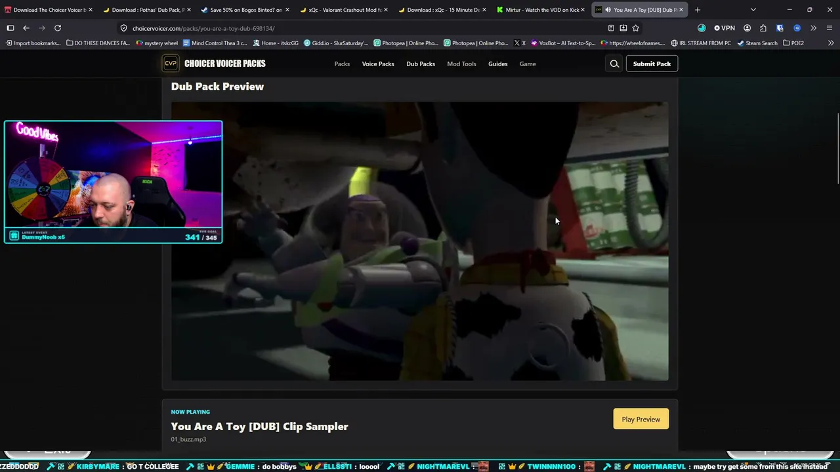Open Steam Search bookmark
Image resolution: width=840 pixels, height=472 pixels.
pyautogui.click(x=757, y=43)
